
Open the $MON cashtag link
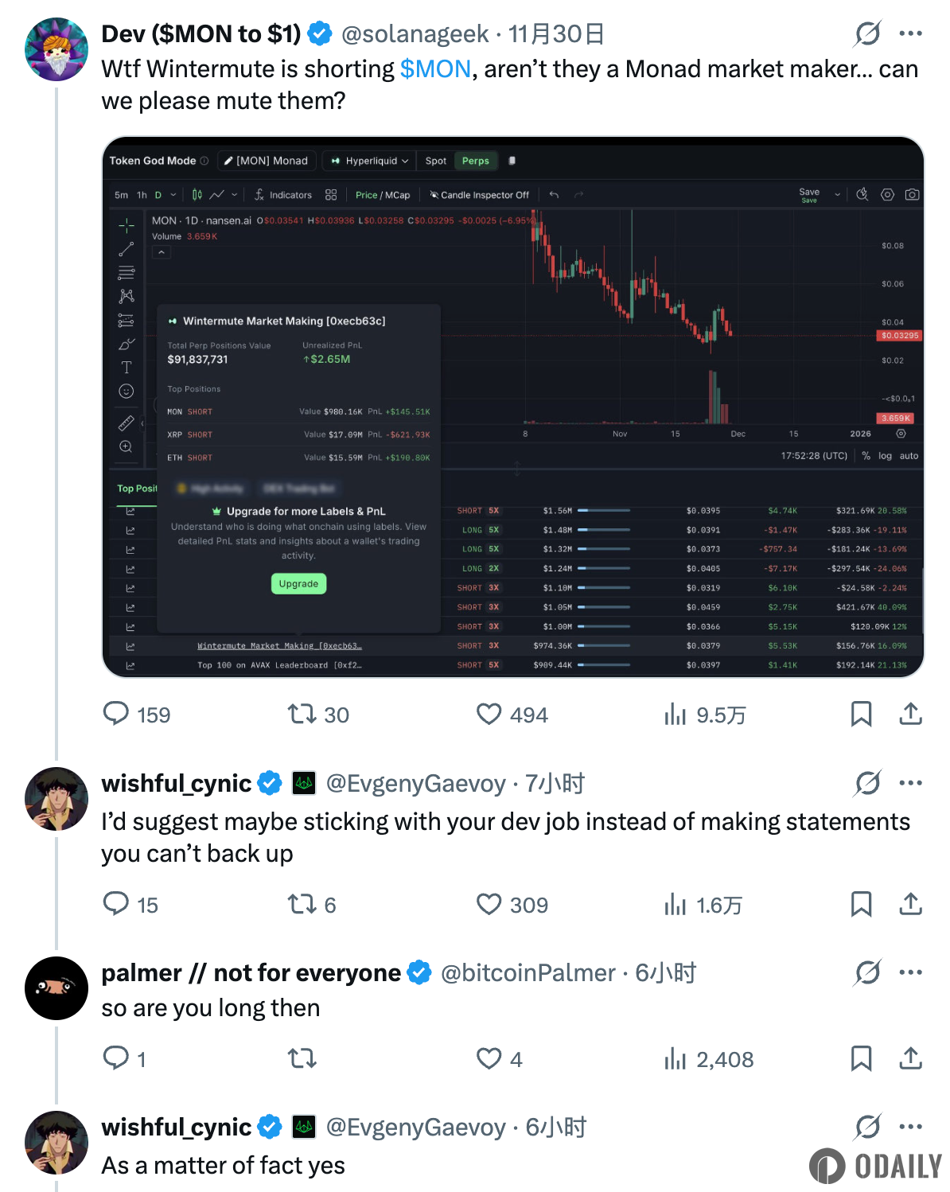click(x=435, y=69)
